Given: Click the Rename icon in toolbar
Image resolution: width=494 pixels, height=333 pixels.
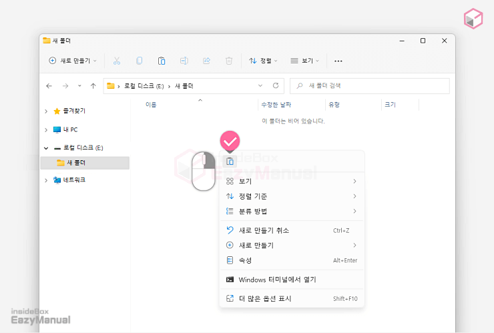Looking at the screenshot, I should pyautogui.click(x=184, y=61).
